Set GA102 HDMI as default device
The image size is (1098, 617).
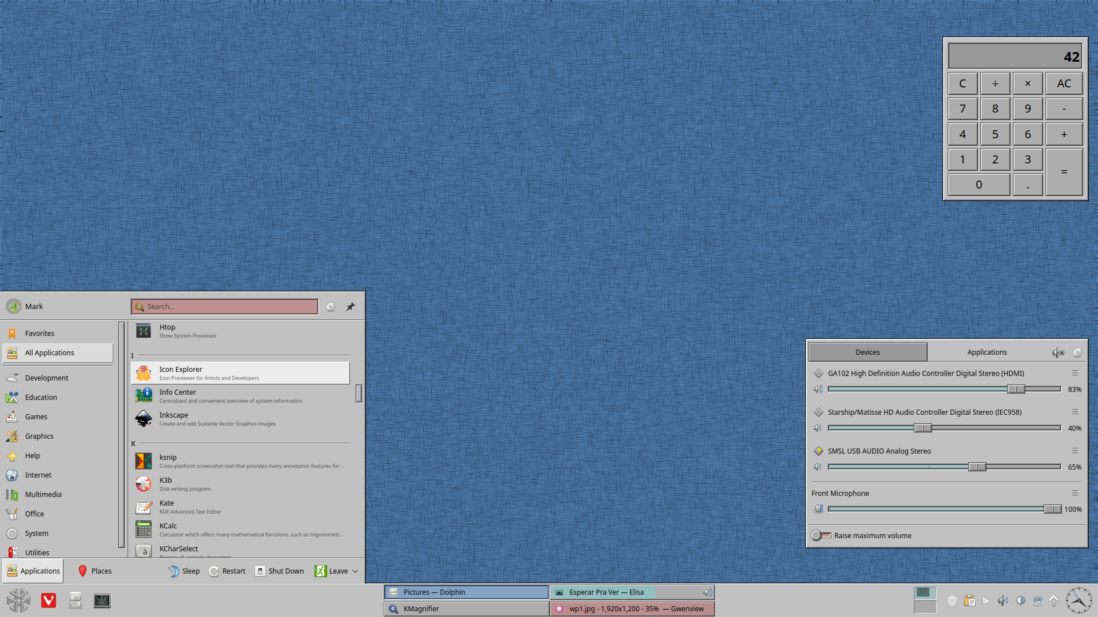(818, 373)
